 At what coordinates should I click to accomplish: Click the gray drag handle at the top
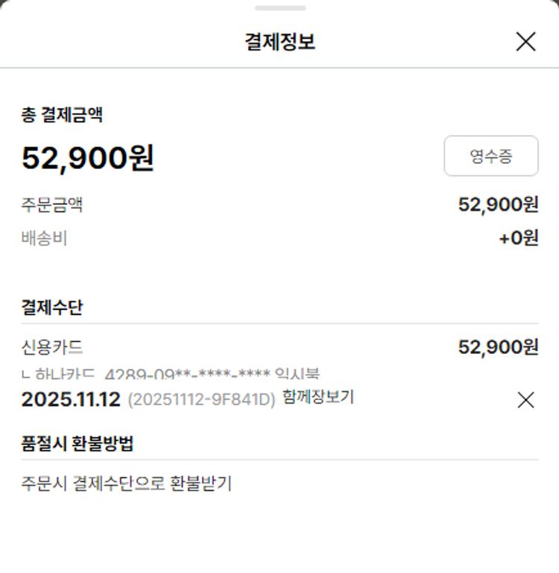[x=279, y=8]
